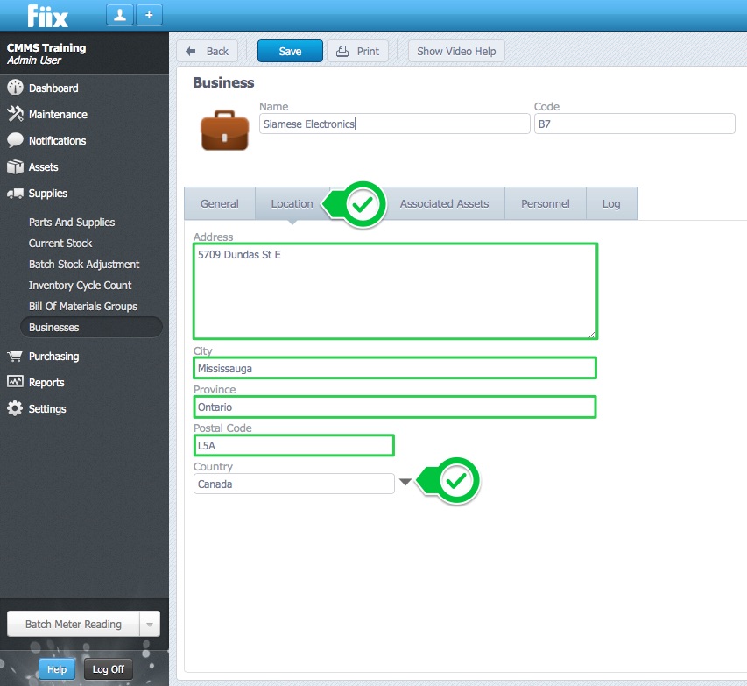The height and width of the screenshot is (686, 747).
Task: Collapse the Supplies menu
Action: (47, 193)
